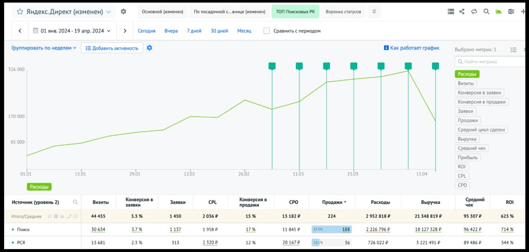The image size is (529, 252).
Task: Click the green chart display icon
Action: 499,12
